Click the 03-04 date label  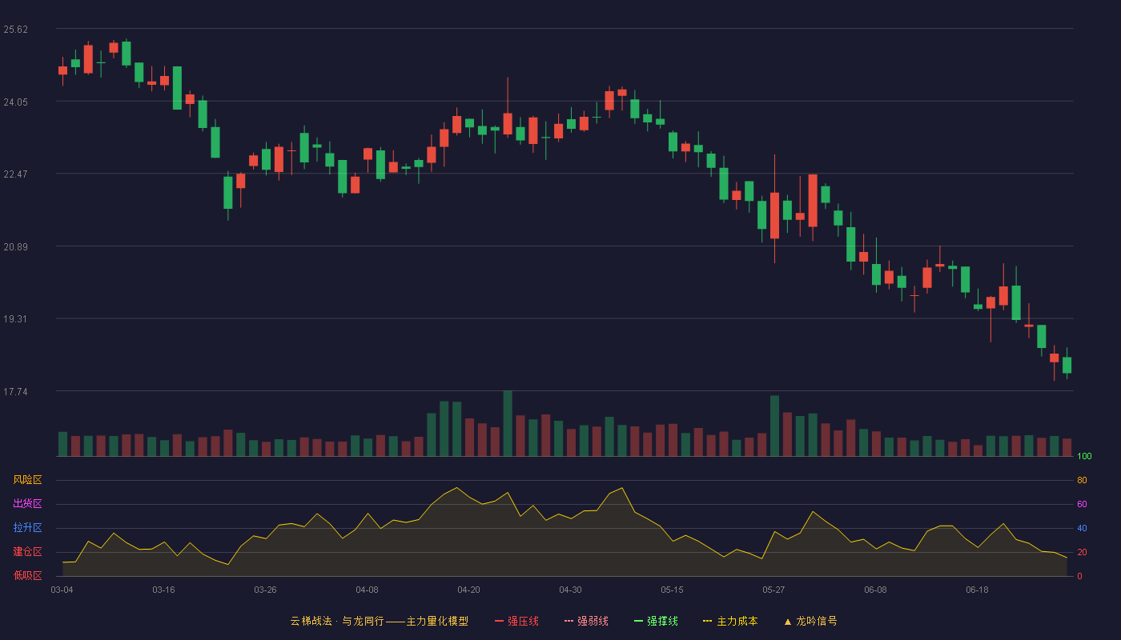[62, 590]
